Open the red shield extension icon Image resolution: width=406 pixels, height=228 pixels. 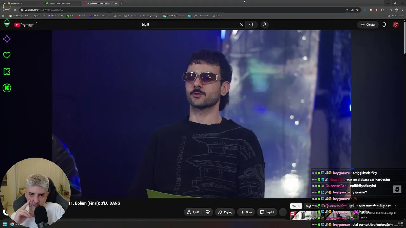377,10
